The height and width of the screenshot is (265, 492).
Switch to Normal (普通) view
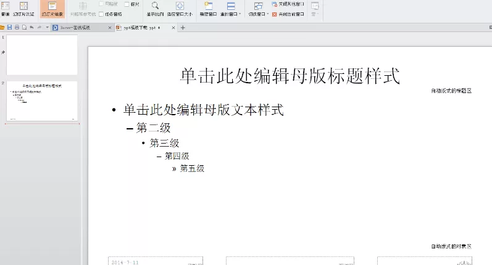(x=5, y=9)
